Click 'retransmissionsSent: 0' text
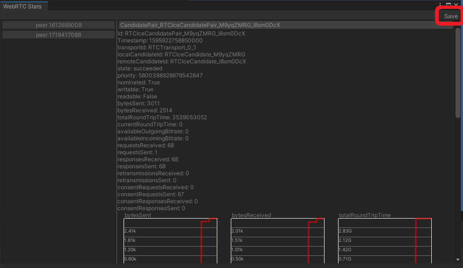This screenshot has height=268, width=463. point(147,180)
